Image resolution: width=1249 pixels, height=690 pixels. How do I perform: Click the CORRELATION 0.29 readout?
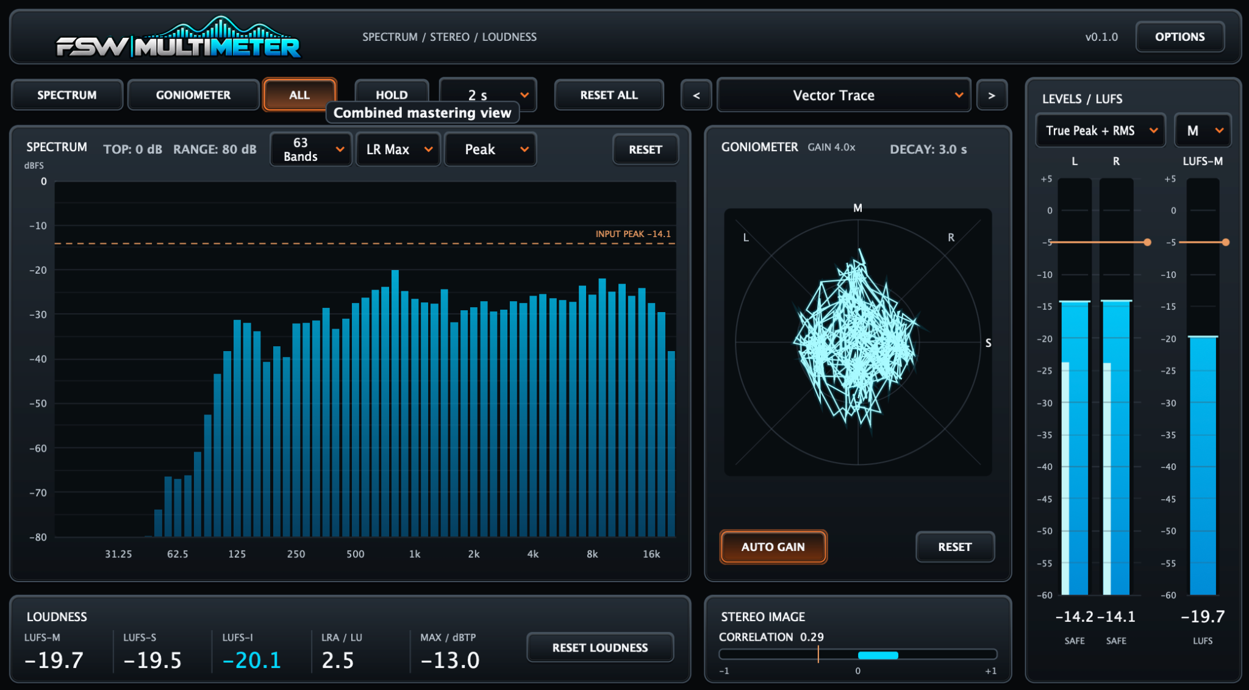pyautogui.click(x=771, y=637)
